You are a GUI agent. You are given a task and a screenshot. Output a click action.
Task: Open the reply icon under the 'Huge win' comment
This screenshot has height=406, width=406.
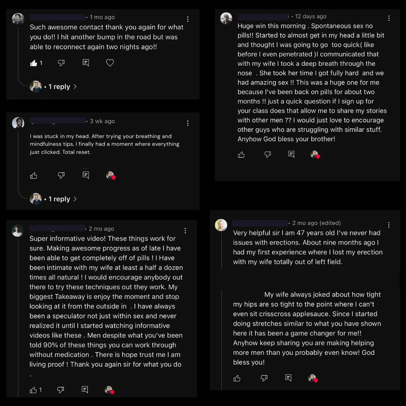tap(291, 155)
